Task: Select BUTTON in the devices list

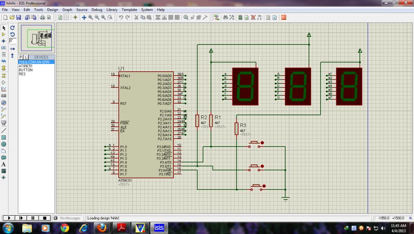Action: pos(25,70)
